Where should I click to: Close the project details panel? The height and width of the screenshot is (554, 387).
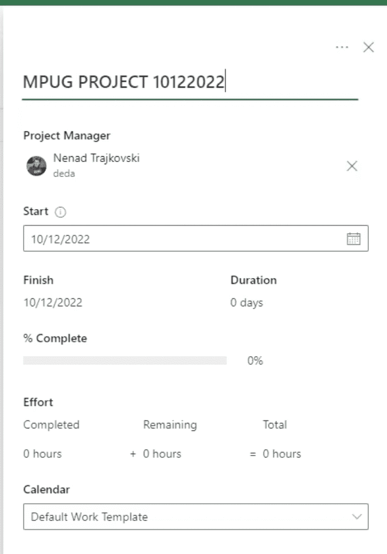(x=369, y=47)
